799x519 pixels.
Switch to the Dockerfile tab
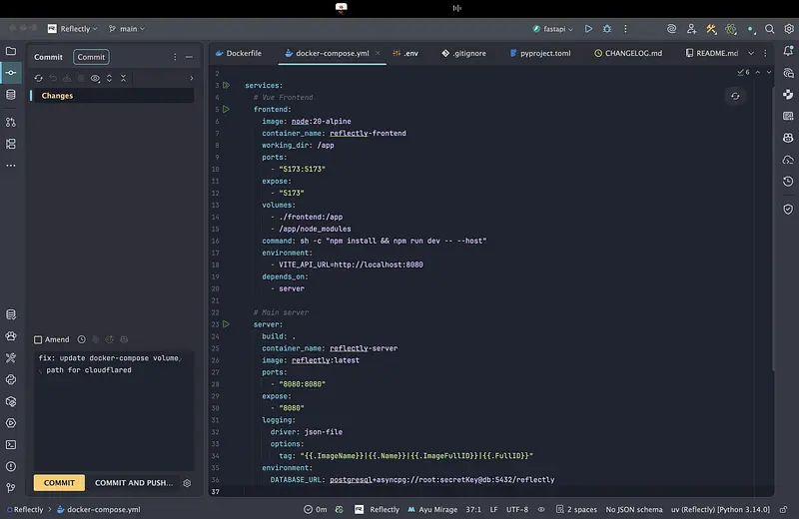(243, 53)
